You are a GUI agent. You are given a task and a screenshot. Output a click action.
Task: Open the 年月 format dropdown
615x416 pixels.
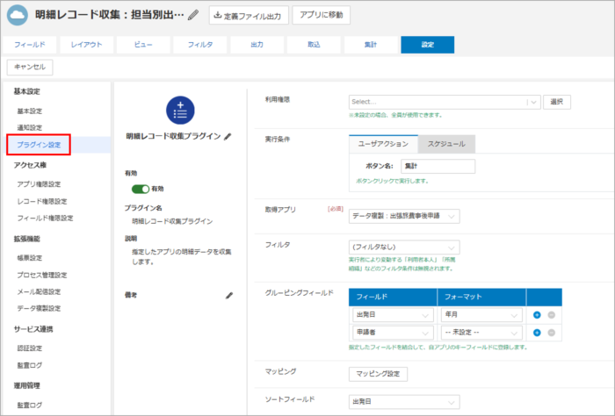pyautogui.click(x=481, y=314)
